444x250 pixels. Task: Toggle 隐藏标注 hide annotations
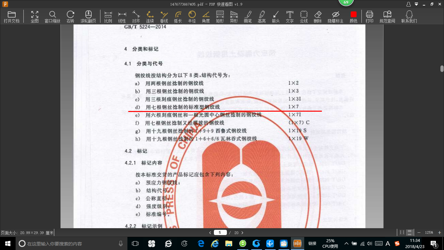(335, 17)
